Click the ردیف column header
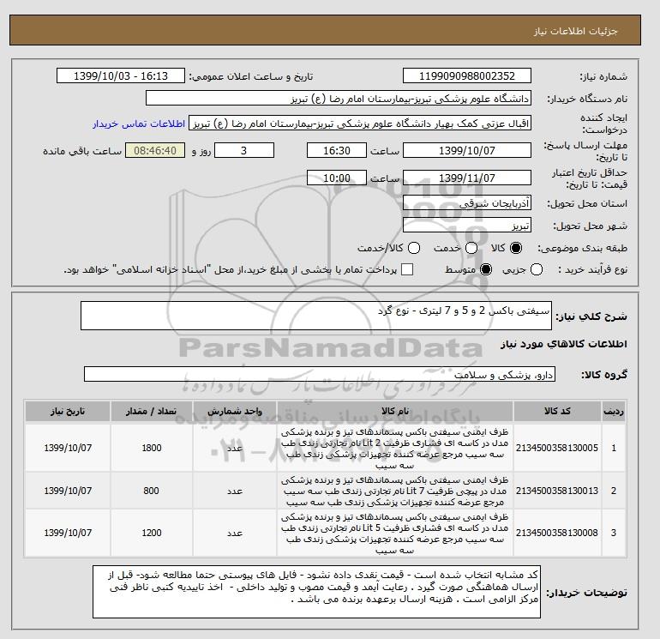Image resolution: width=660 pixels, height=639 pixels. point(614,411)
